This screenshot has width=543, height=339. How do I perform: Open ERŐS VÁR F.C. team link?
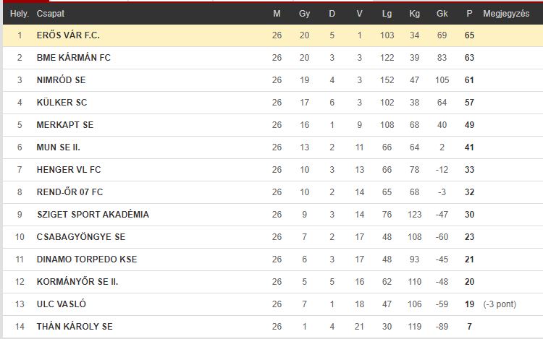pyautogui.click(x=68, y=35)
